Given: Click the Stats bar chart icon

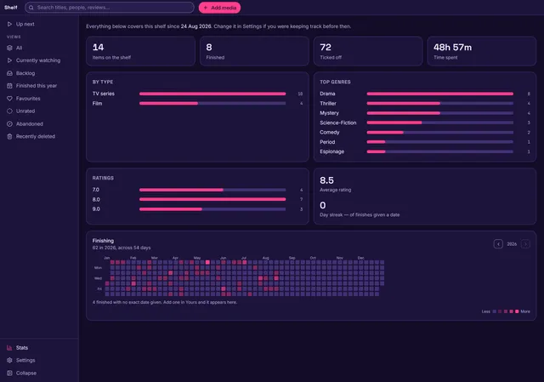Looking at the screenshot, I should 9,348.
